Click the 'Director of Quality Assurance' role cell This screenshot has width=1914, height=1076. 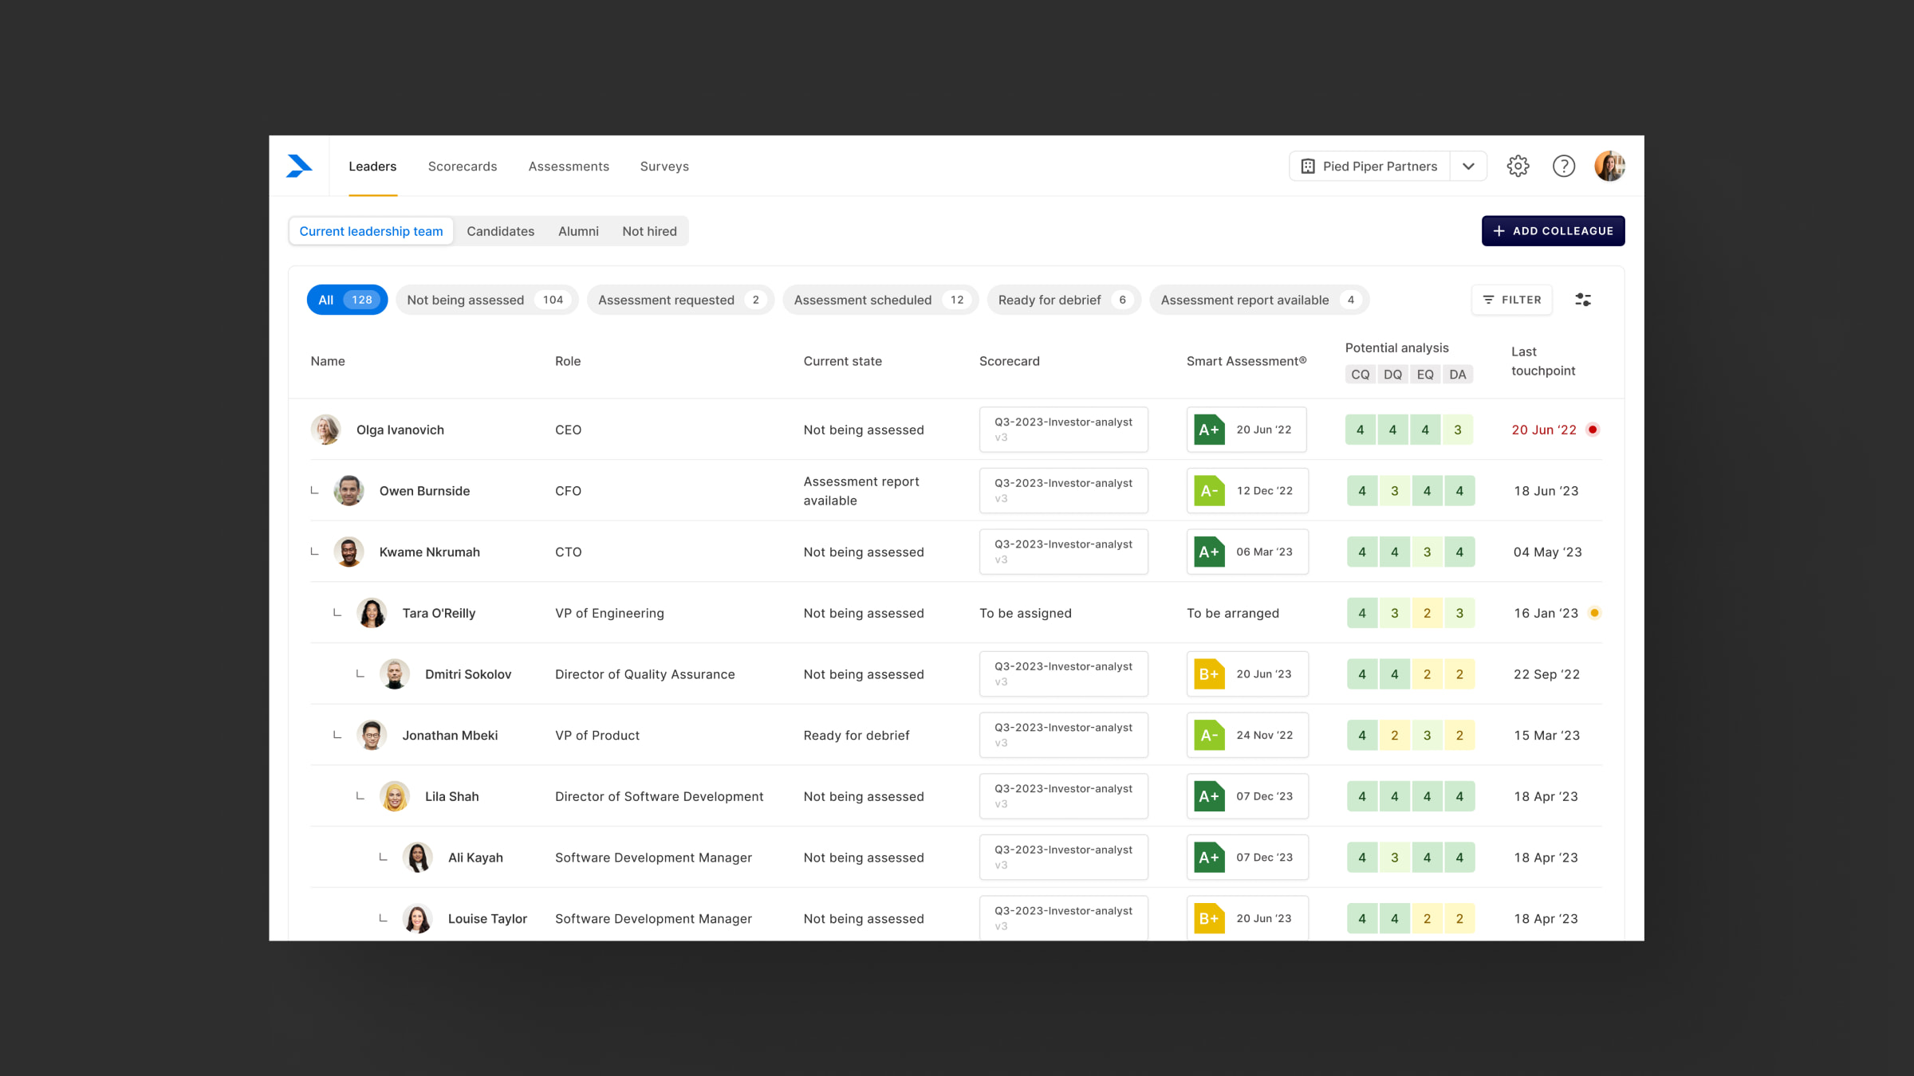click(645, 674)
